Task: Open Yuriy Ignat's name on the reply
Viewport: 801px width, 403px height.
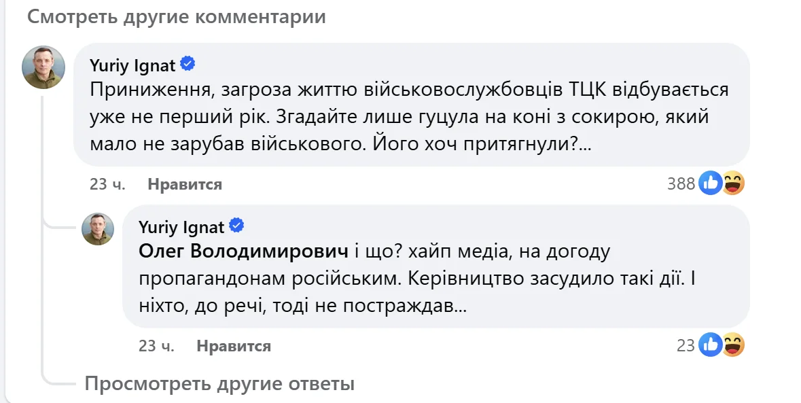Action: coord(181,226)
